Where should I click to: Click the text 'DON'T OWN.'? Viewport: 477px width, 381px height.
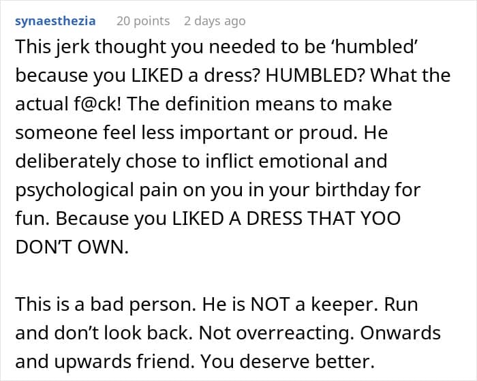72,247
